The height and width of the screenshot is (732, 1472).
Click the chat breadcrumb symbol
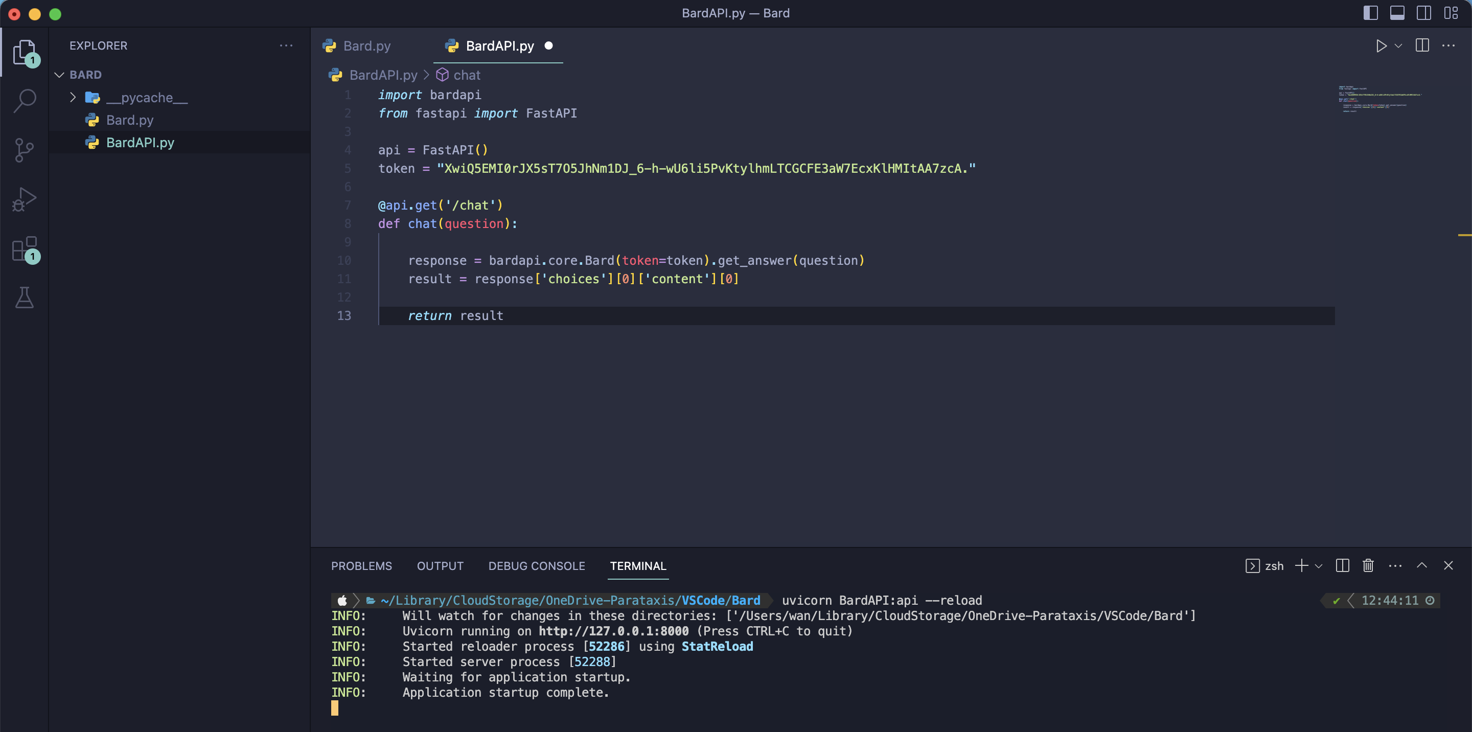click(466, 75)
